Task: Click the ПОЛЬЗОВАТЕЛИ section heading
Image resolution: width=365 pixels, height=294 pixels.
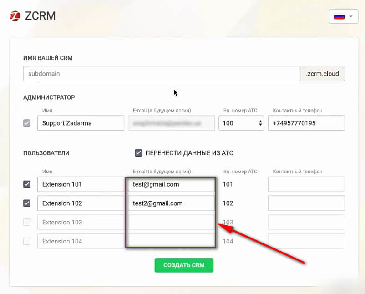Action: (46, 153)
